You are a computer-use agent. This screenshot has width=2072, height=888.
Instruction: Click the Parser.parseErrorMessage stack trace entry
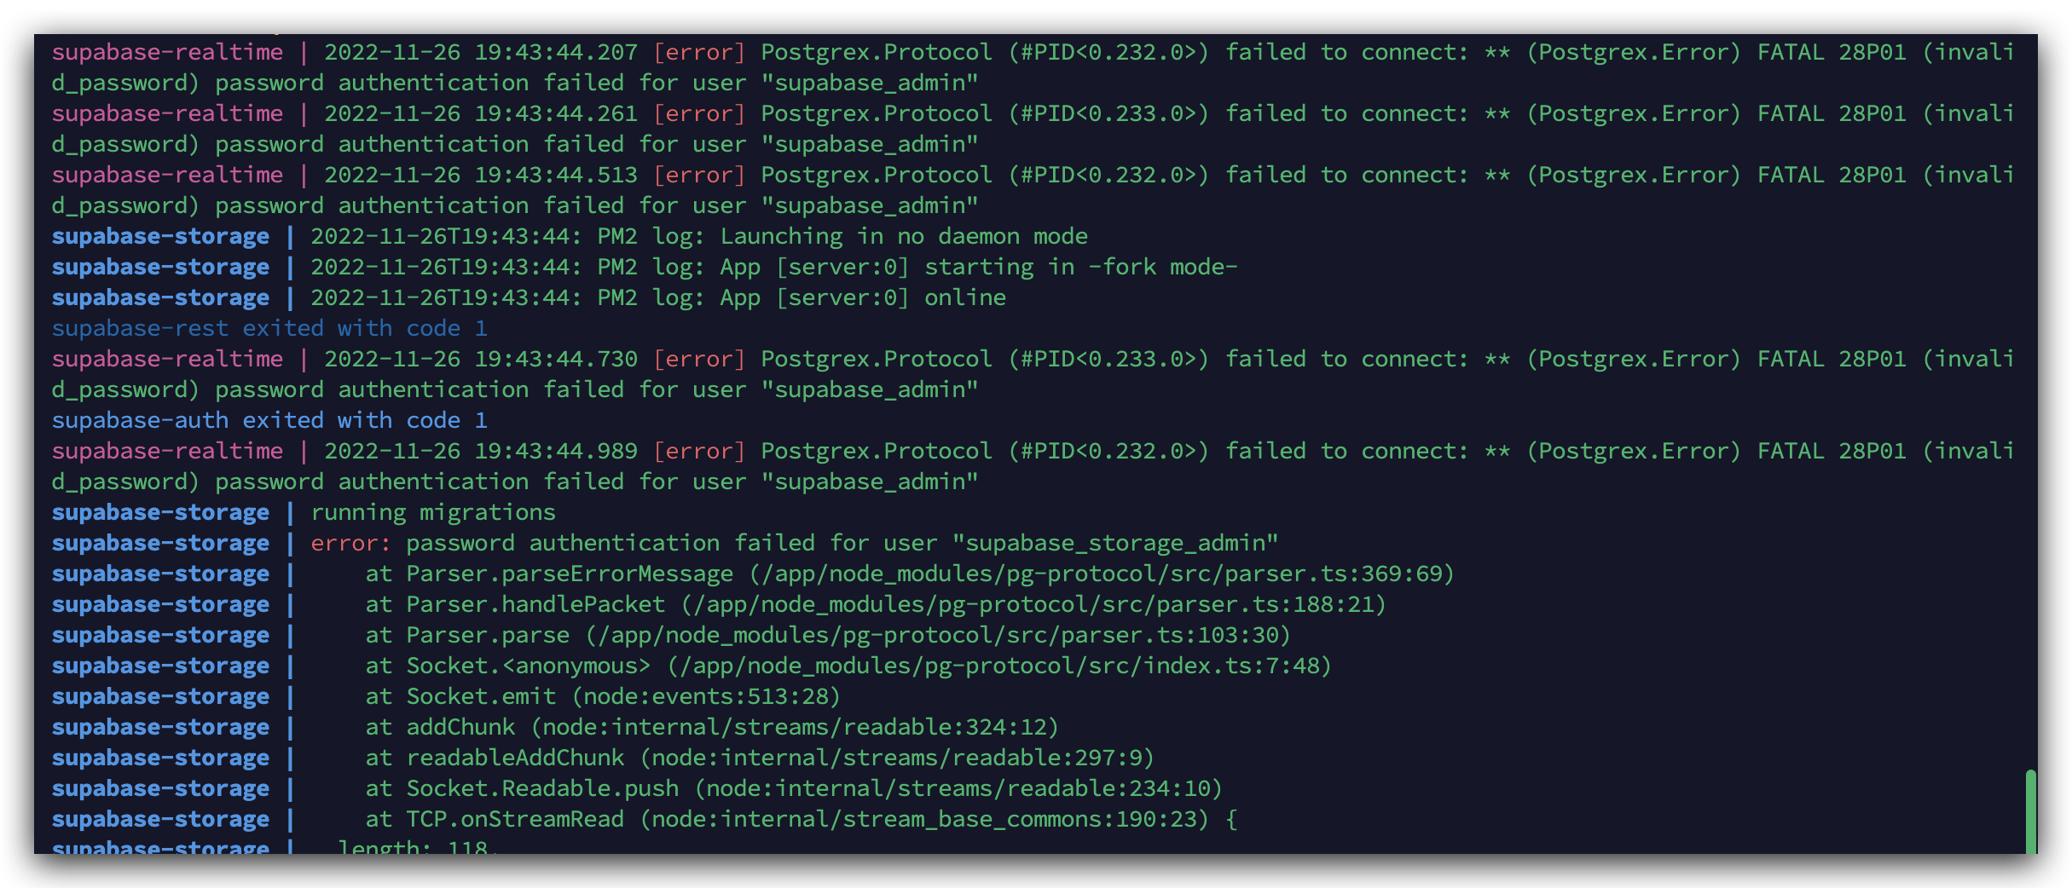pos(569,574)
